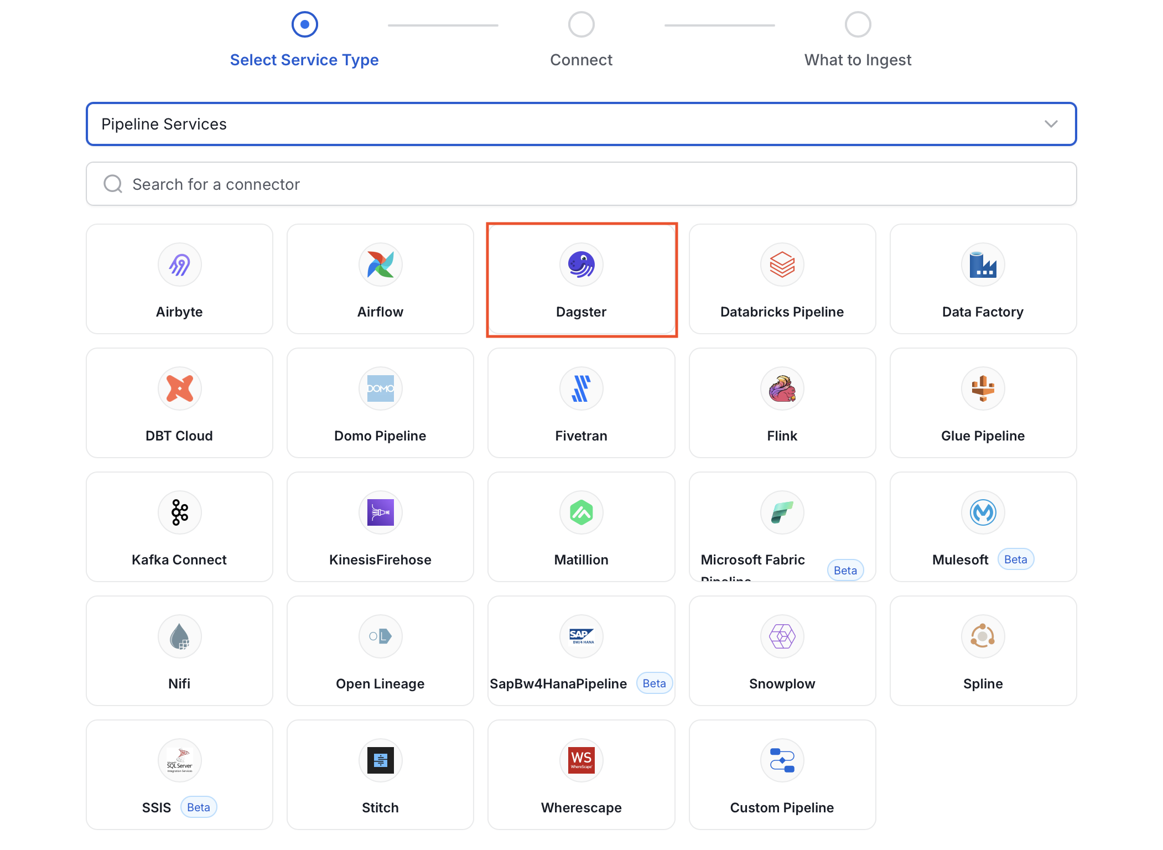Click the Beta badge on Mulesoft

(1016, 559)
